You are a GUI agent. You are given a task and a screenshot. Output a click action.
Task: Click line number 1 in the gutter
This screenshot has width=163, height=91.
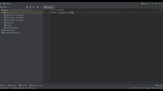pos(44,10)
